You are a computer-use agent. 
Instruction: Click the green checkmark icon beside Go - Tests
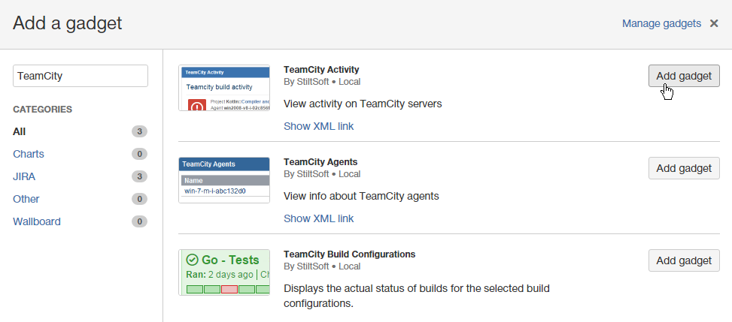point(192,260)
